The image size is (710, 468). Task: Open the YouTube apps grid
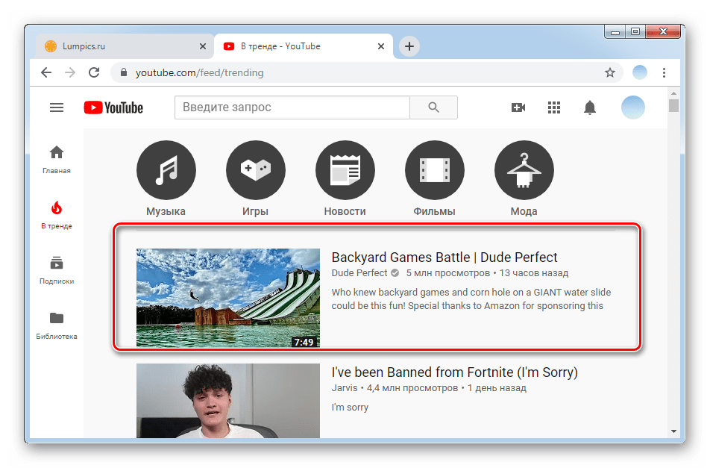click(554, 107)
